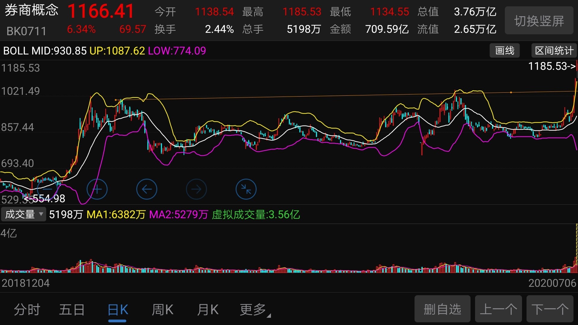Switch to the 五日 tab
Screen dimensions: 578x325
[x=72, y=310]
